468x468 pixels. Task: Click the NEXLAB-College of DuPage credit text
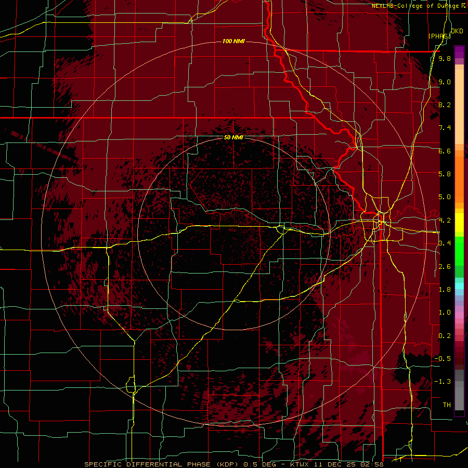coord(415,6)
